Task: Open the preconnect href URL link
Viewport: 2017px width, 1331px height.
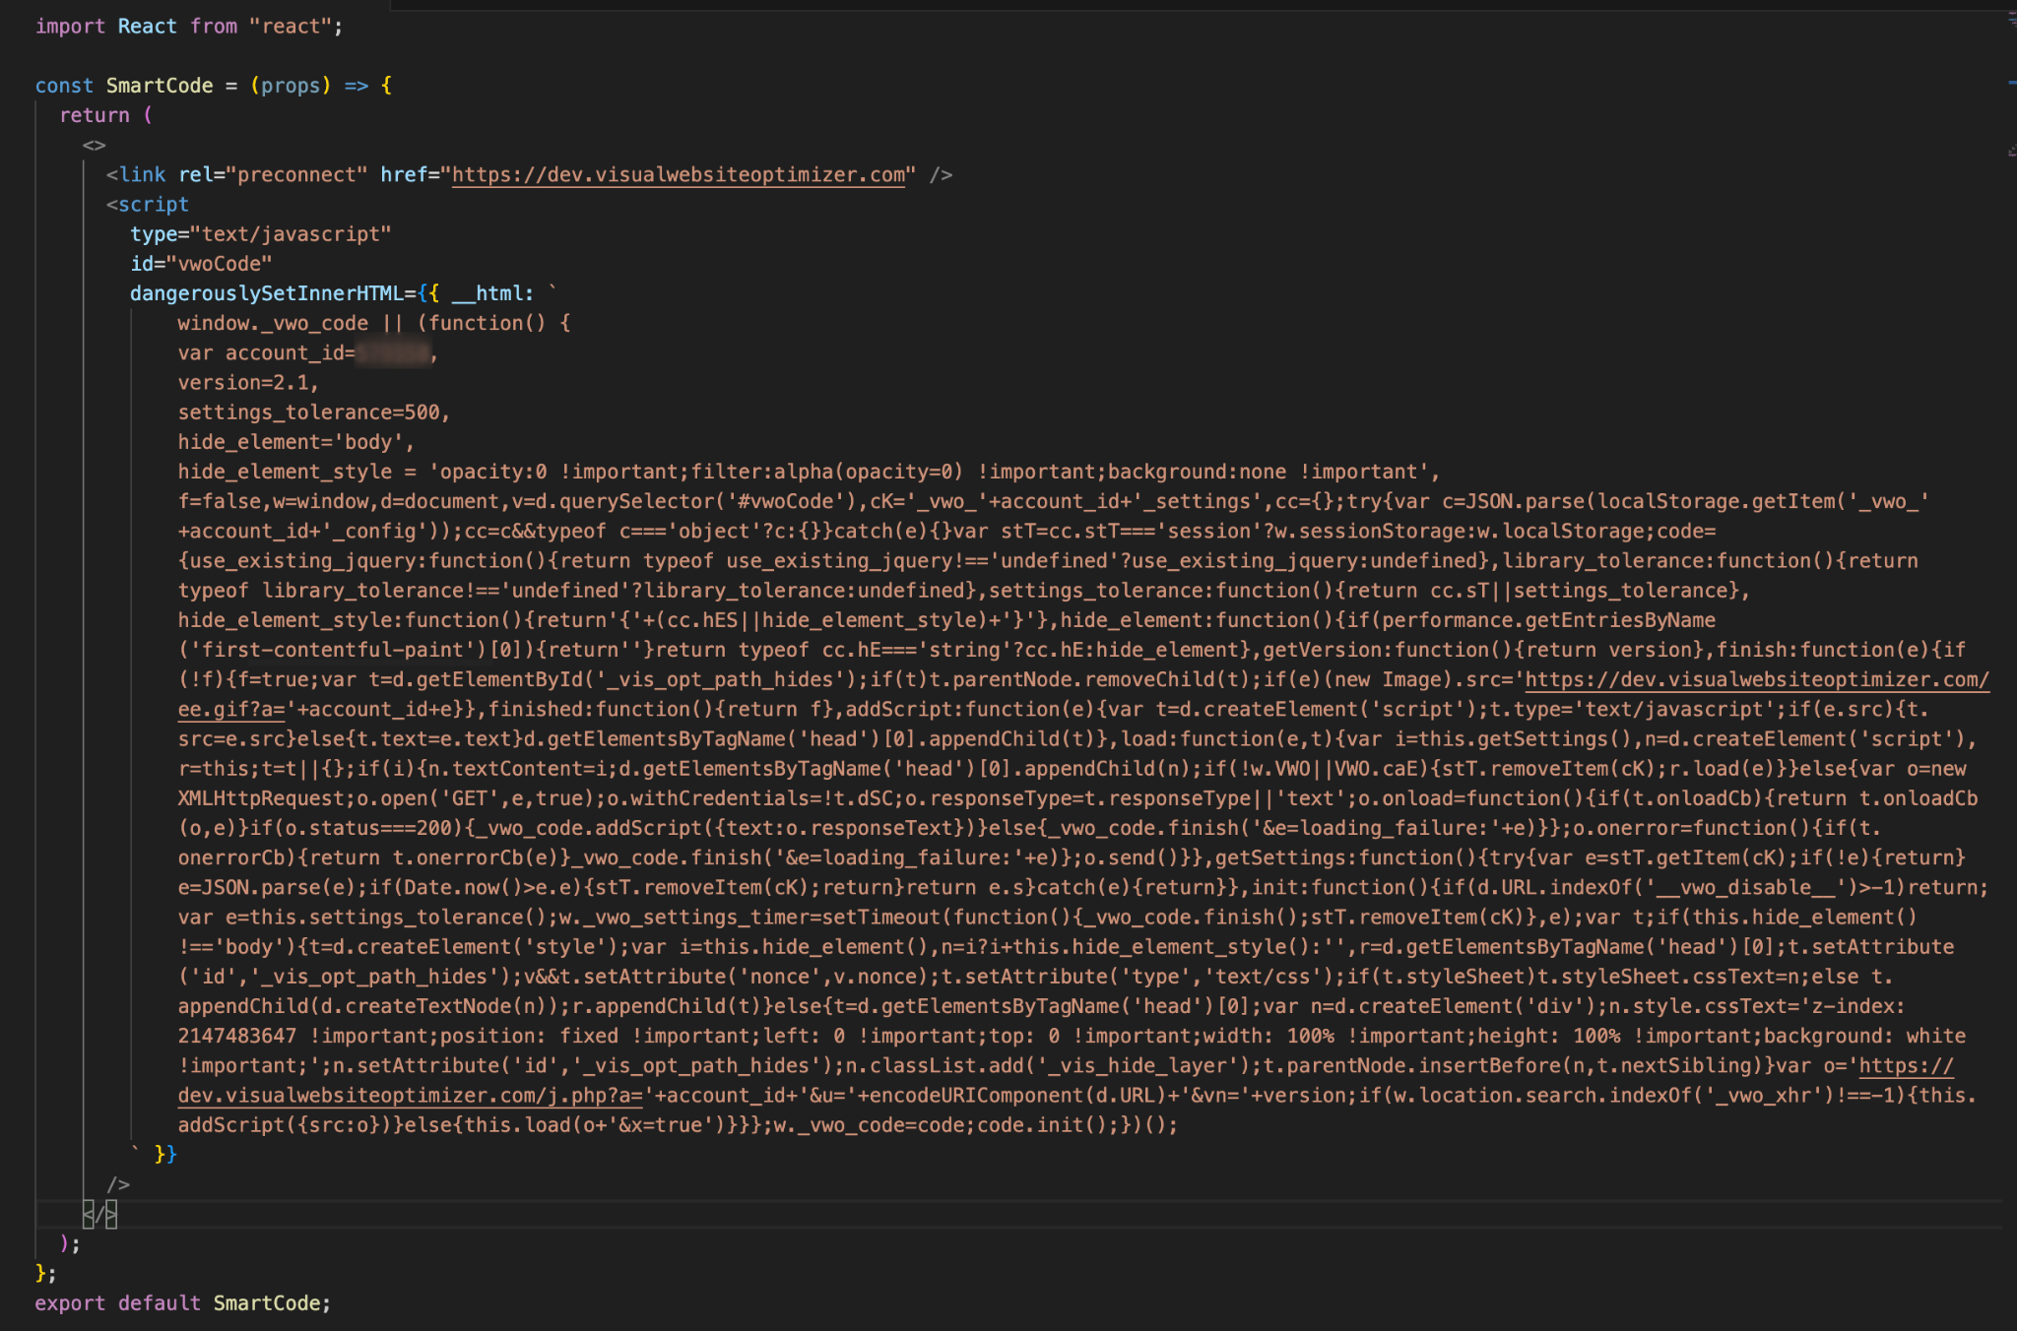Action: [x=679, y=174]
